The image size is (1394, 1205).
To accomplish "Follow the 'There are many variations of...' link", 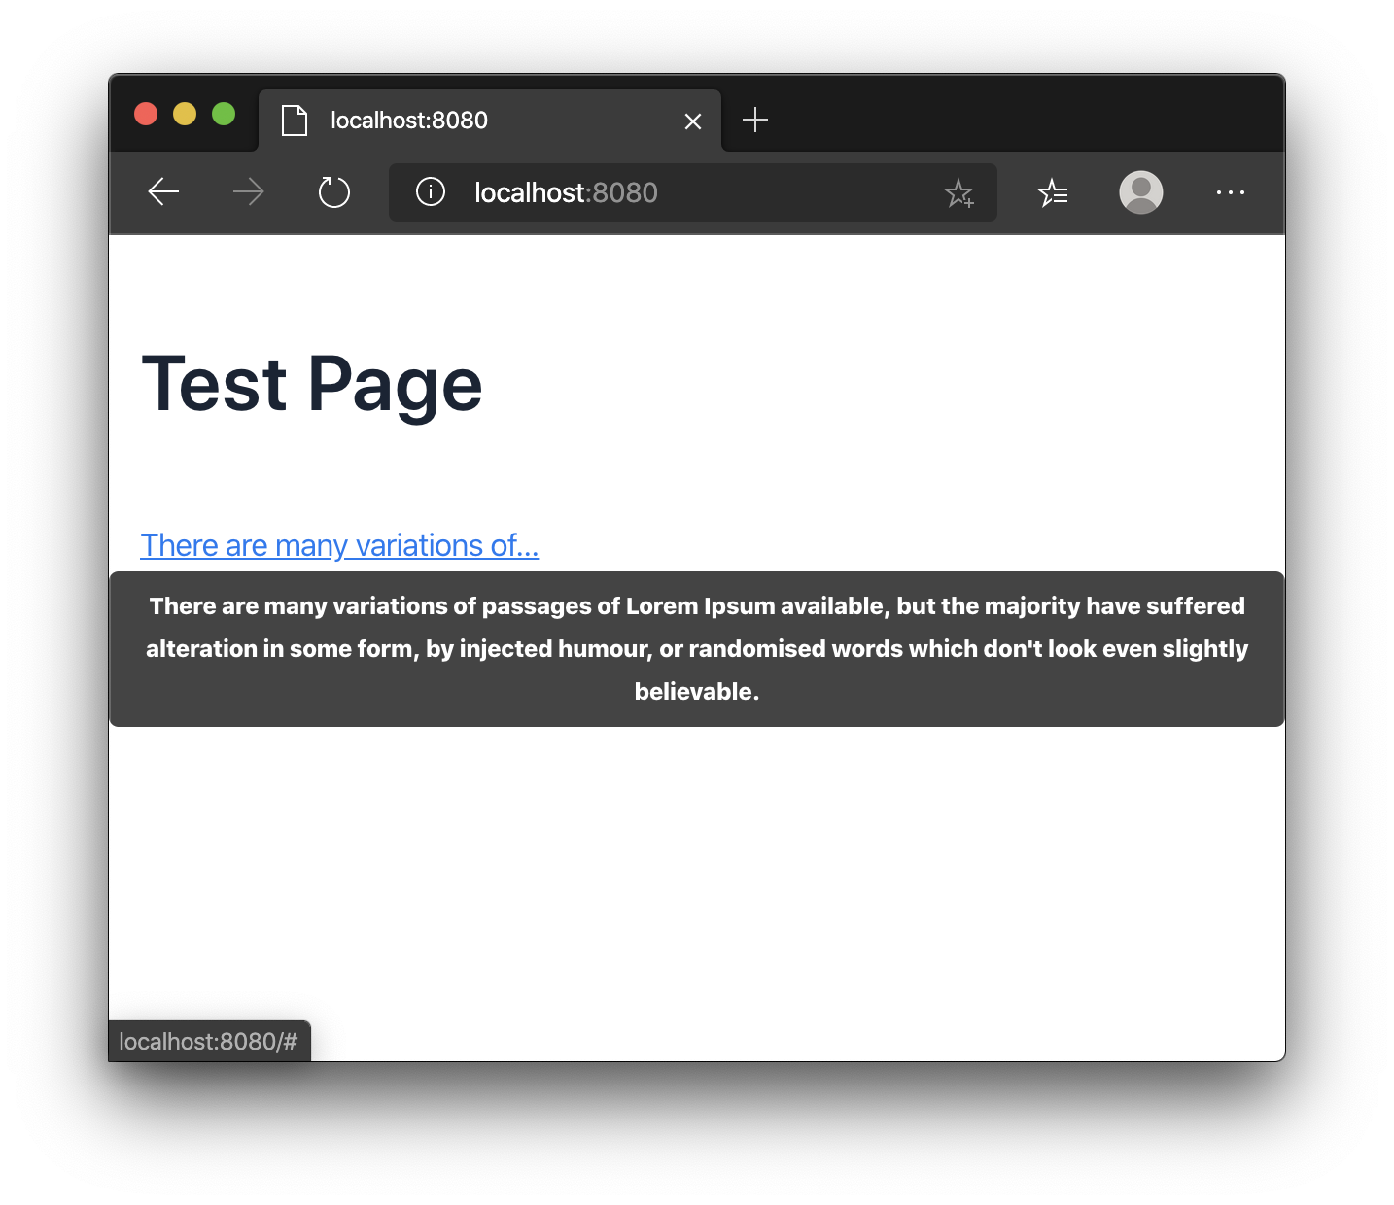I will click(x=339, y=545).
